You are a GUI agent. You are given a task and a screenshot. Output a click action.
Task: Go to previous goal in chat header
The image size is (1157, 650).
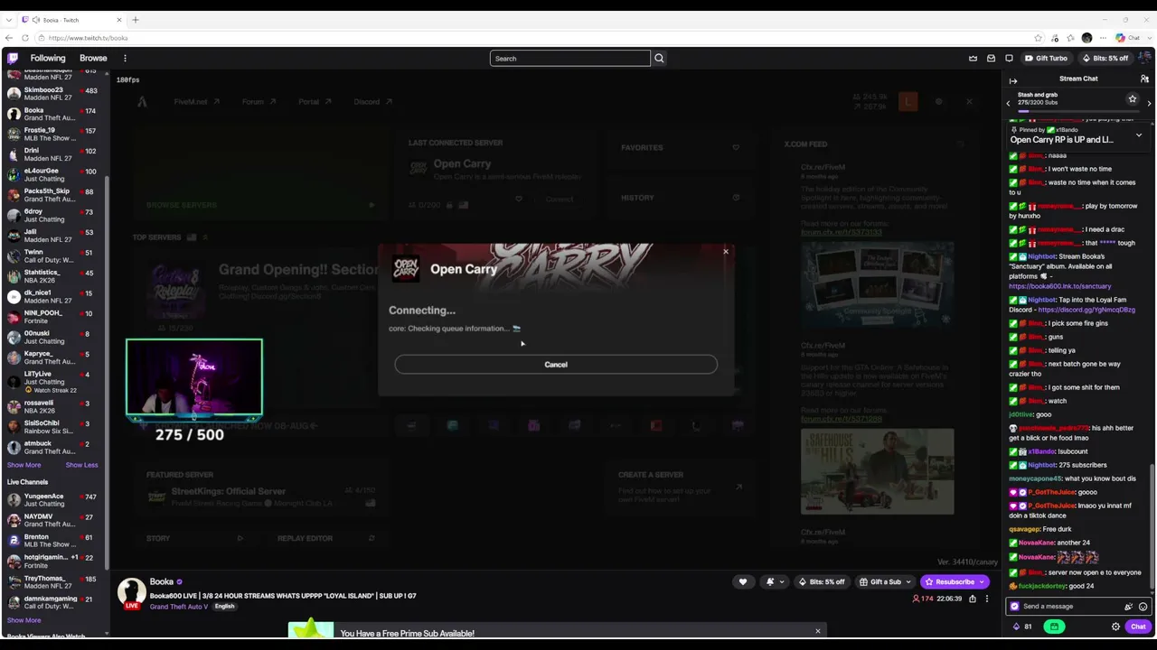(x=1008, y=104)
